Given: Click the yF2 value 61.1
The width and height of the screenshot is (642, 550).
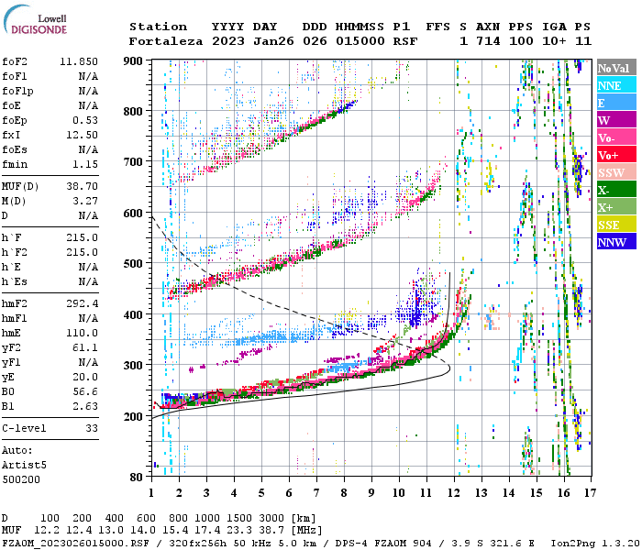Looking at the screenshot, I should 85,347.
